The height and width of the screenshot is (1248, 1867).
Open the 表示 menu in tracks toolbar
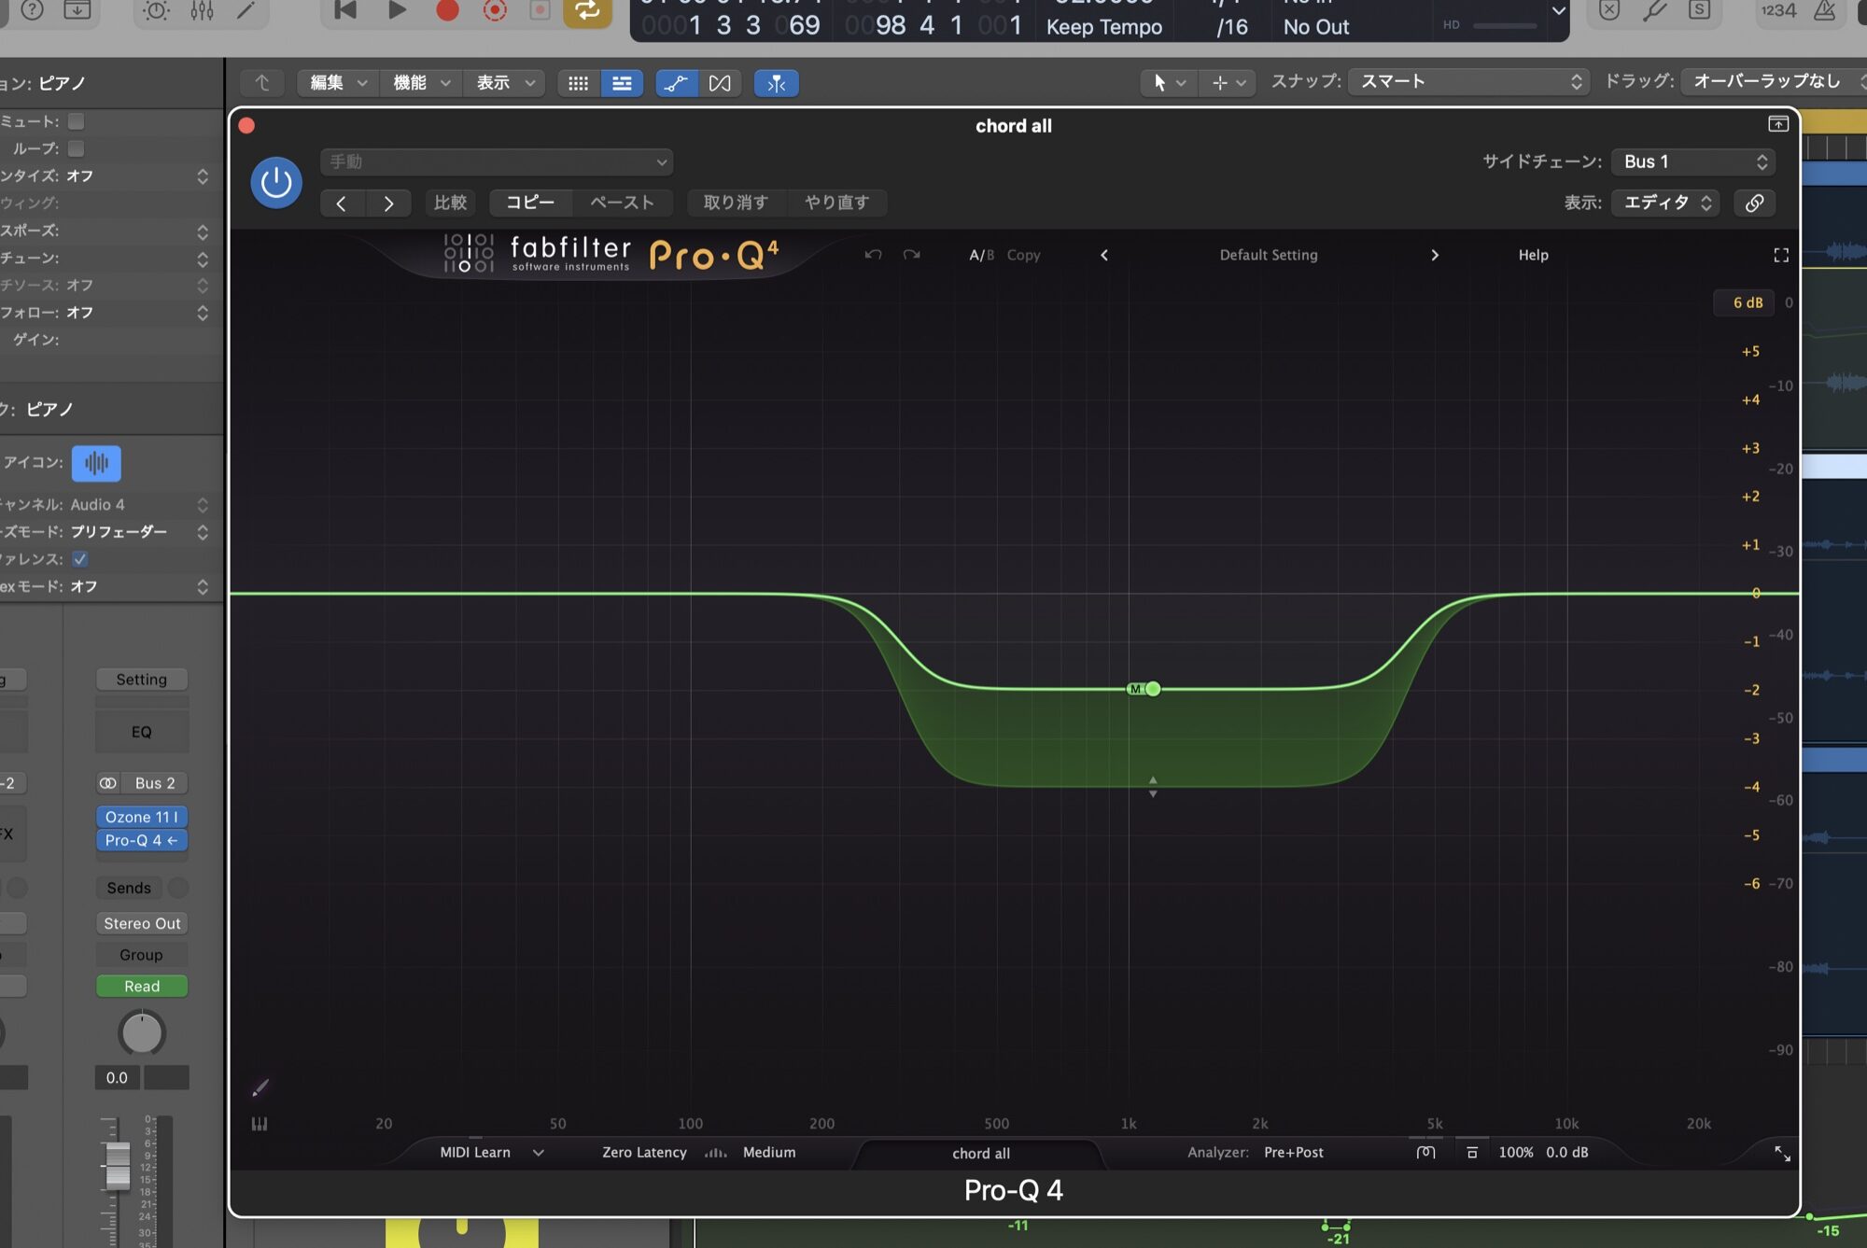click(x=505, y=83)
